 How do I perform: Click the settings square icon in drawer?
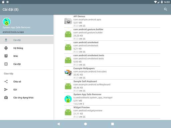(x=6, y=64)
